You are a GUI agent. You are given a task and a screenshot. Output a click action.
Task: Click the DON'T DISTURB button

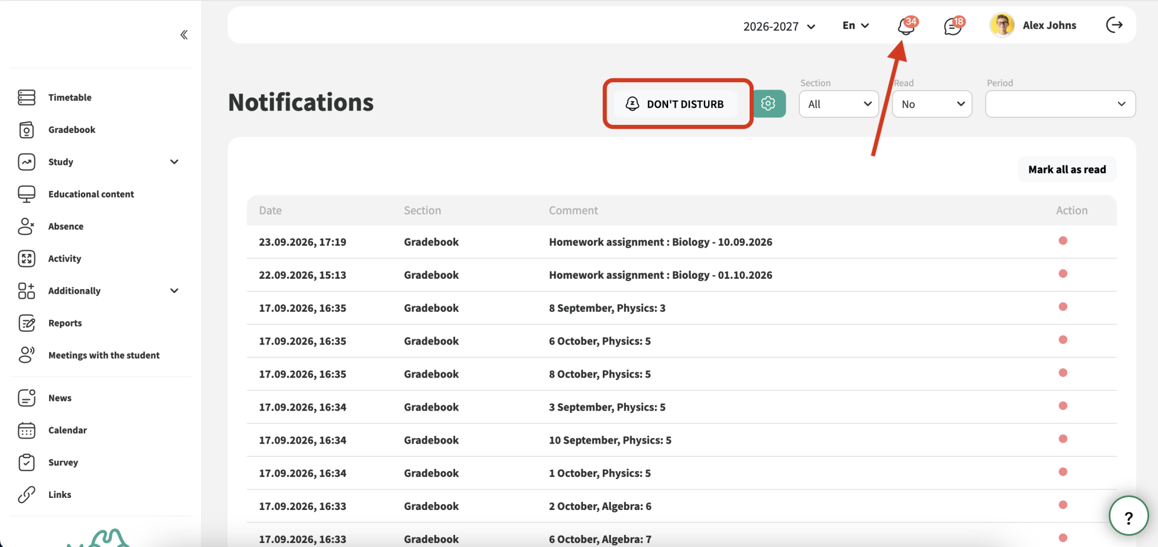[x=676, y=104]
